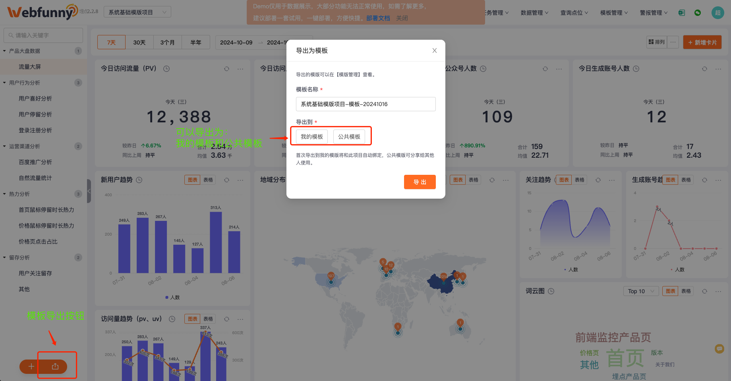Click the sidebar collapse handle
731x381 pixels.
click(x=89, y=191)
